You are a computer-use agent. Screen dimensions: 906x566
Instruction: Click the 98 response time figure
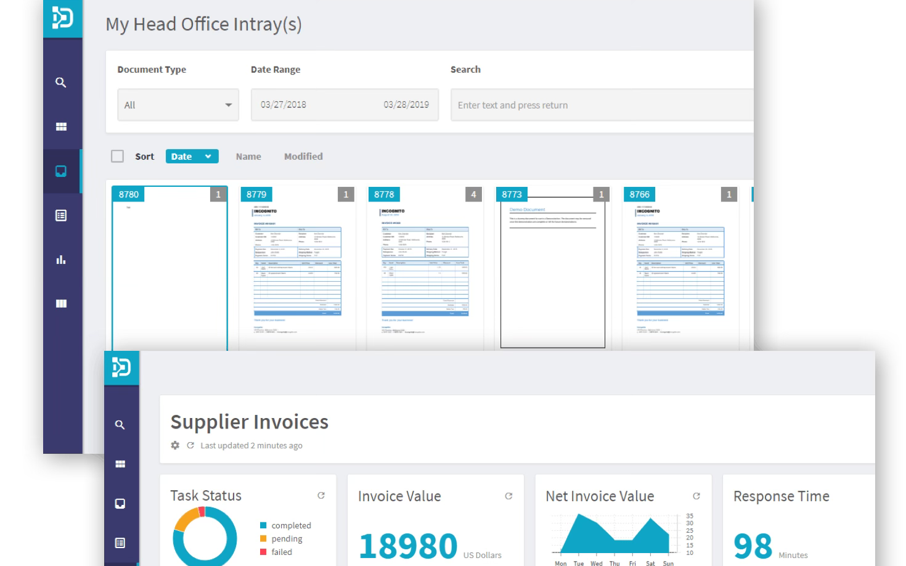[x=753, y=546]
